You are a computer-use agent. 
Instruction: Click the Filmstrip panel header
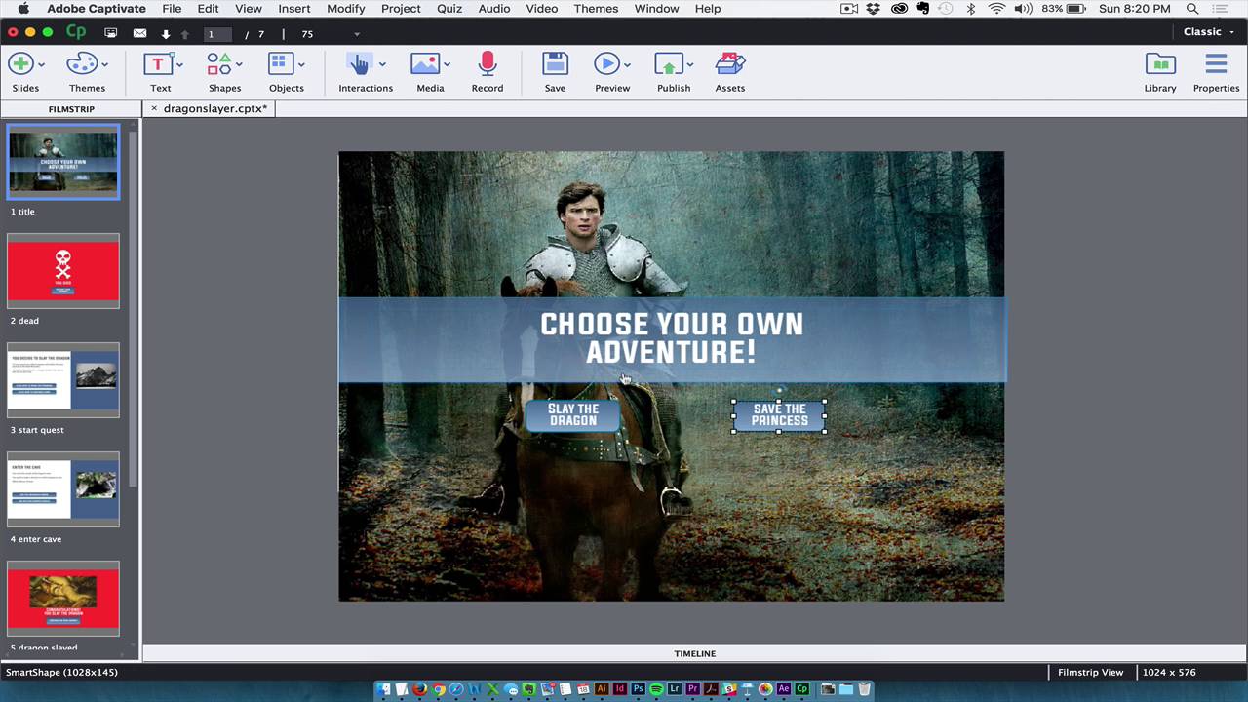71,108
